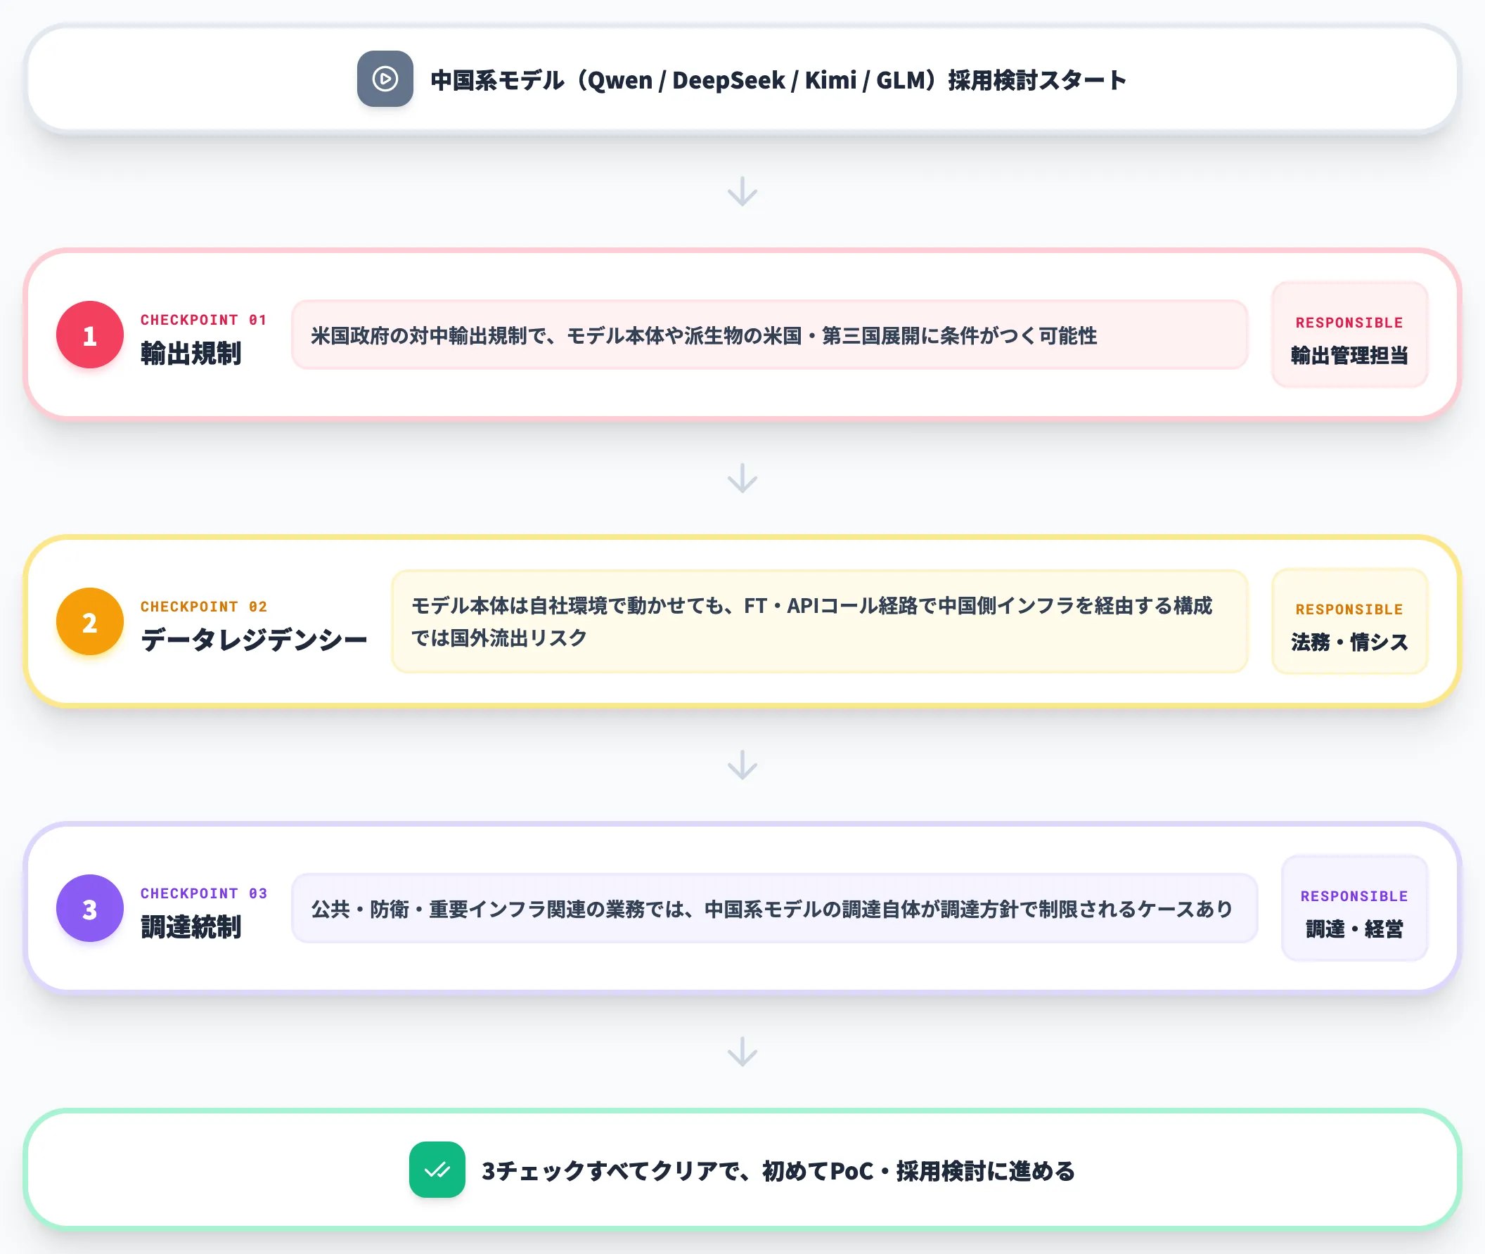1485x1254 pixels.
Task: Select the pink export-regulation description box
Action: (769, 335)
